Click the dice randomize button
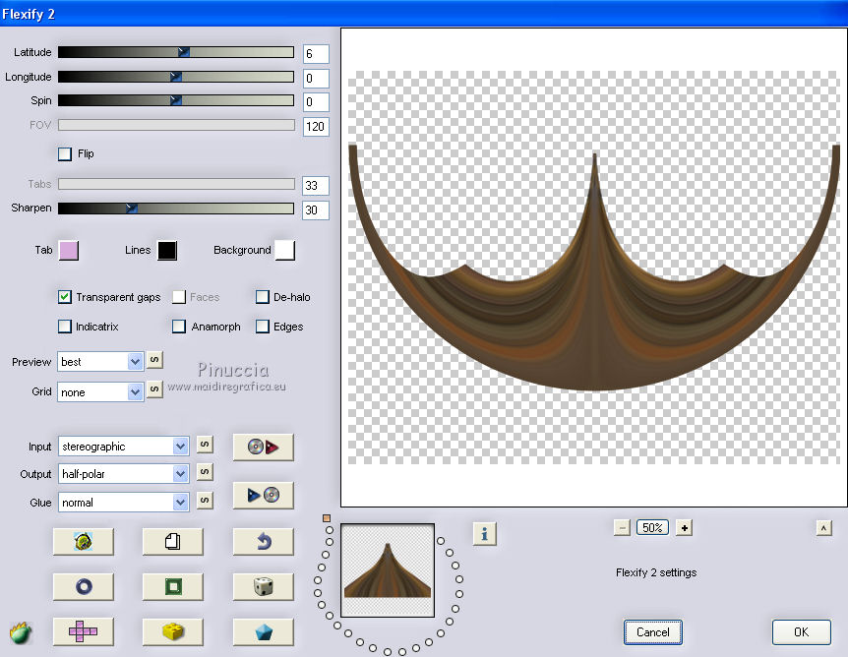The width and height of the screenshot is (848, 657). 263,587
